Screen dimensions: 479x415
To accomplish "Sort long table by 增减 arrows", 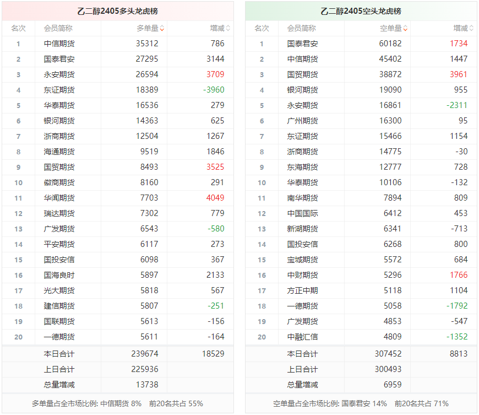I will 228,29.
